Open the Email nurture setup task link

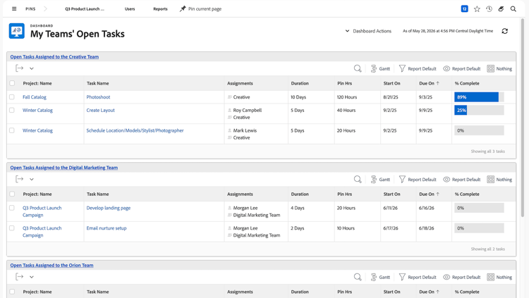pyautogui.click(x=107, y=228)
